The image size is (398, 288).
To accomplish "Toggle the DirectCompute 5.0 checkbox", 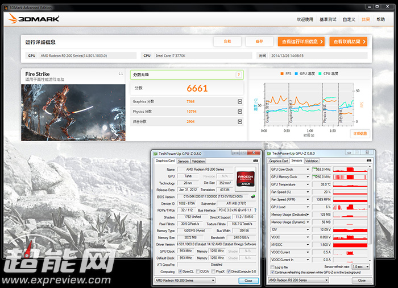I will click(229, 271).
